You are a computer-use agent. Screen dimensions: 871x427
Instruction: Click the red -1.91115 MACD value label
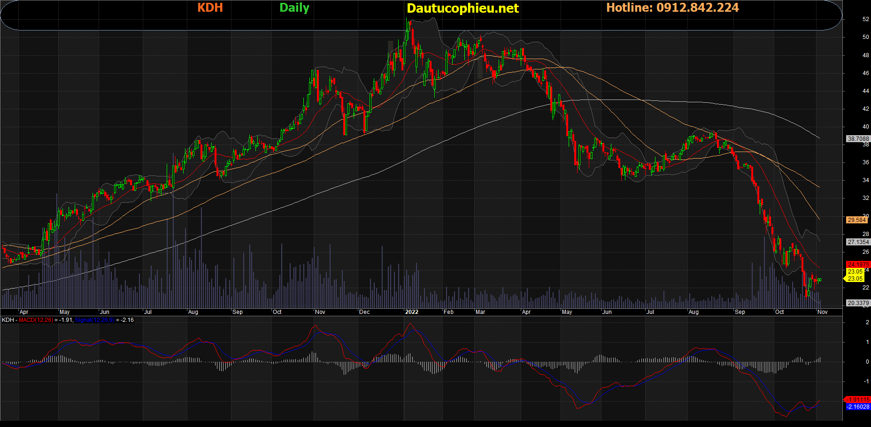click(858, 400)
